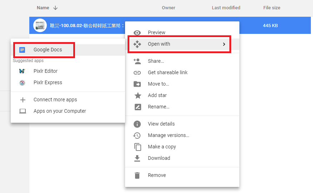Select Get shareable link option
The width and height of the screenshot is (313, 193).
[182, 72]
